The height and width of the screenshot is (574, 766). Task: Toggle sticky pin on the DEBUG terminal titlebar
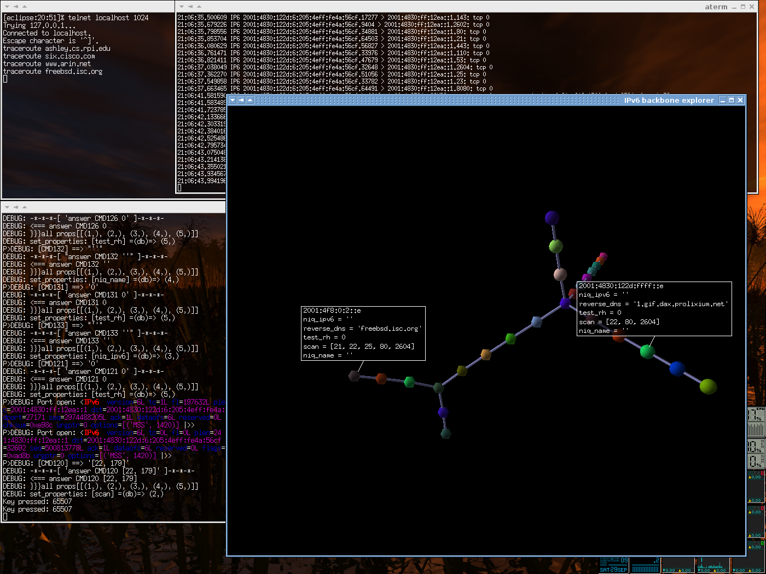16,207
